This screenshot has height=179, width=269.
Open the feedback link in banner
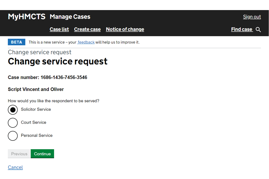(86, 42)
